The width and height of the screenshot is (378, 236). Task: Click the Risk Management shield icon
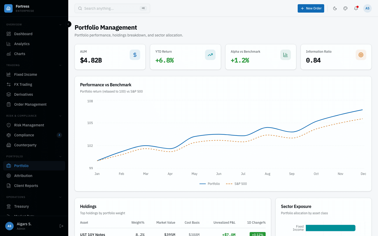(9, 125)
